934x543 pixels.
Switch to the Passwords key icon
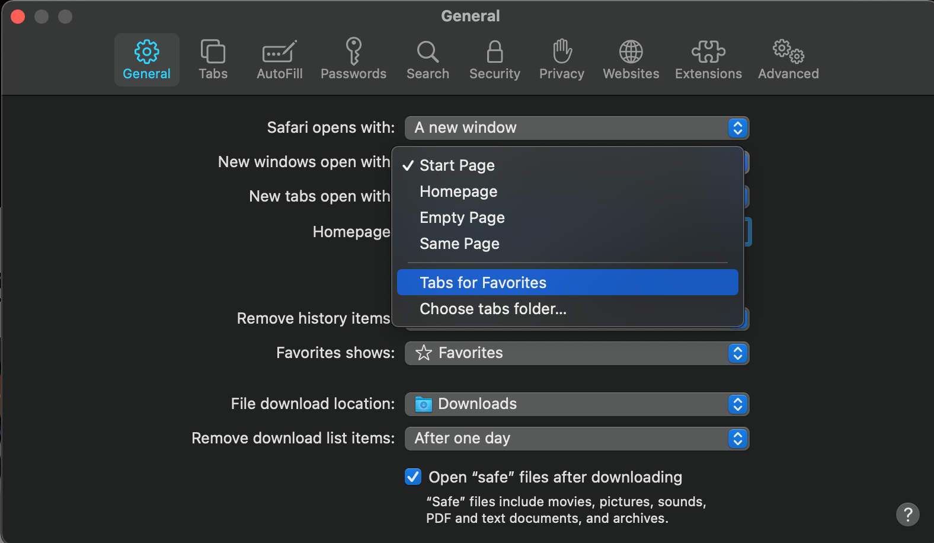[x=353, y=59]
